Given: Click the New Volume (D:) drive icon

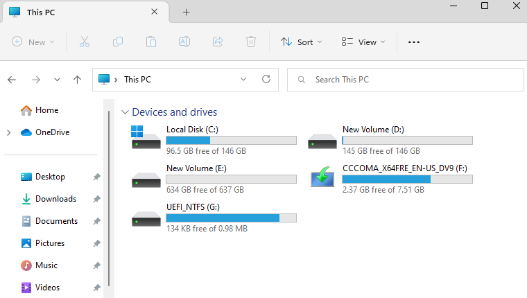Looking at the screenshot, I should click(x=322, y=141).
